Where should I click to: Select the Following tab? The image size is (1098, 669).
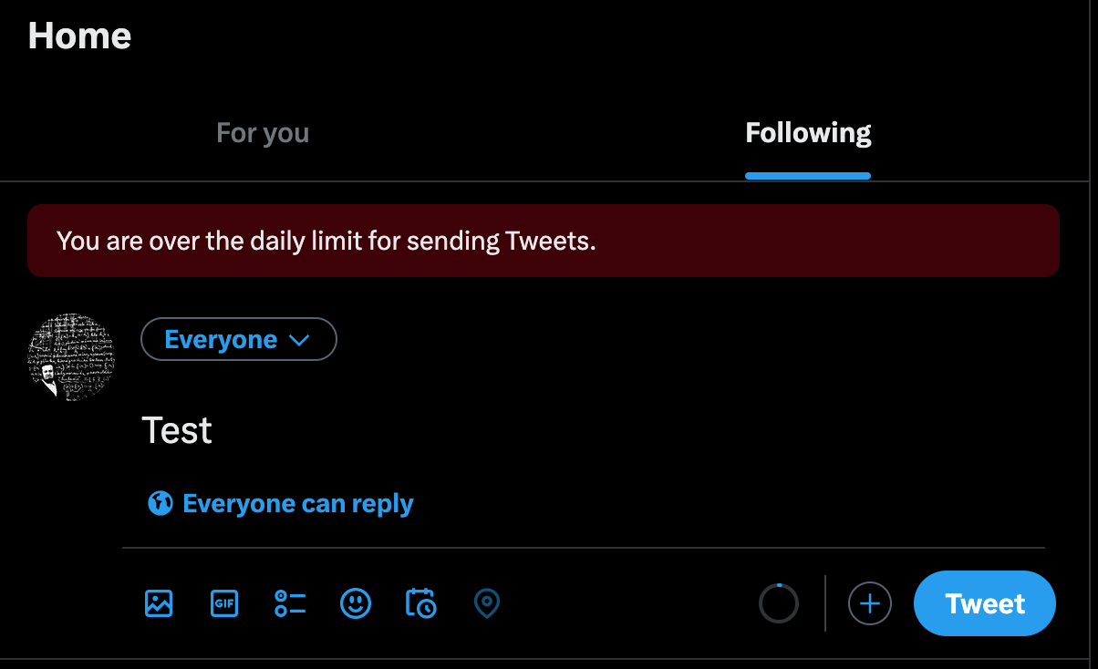pyautogui.click(x=808, y=133)
